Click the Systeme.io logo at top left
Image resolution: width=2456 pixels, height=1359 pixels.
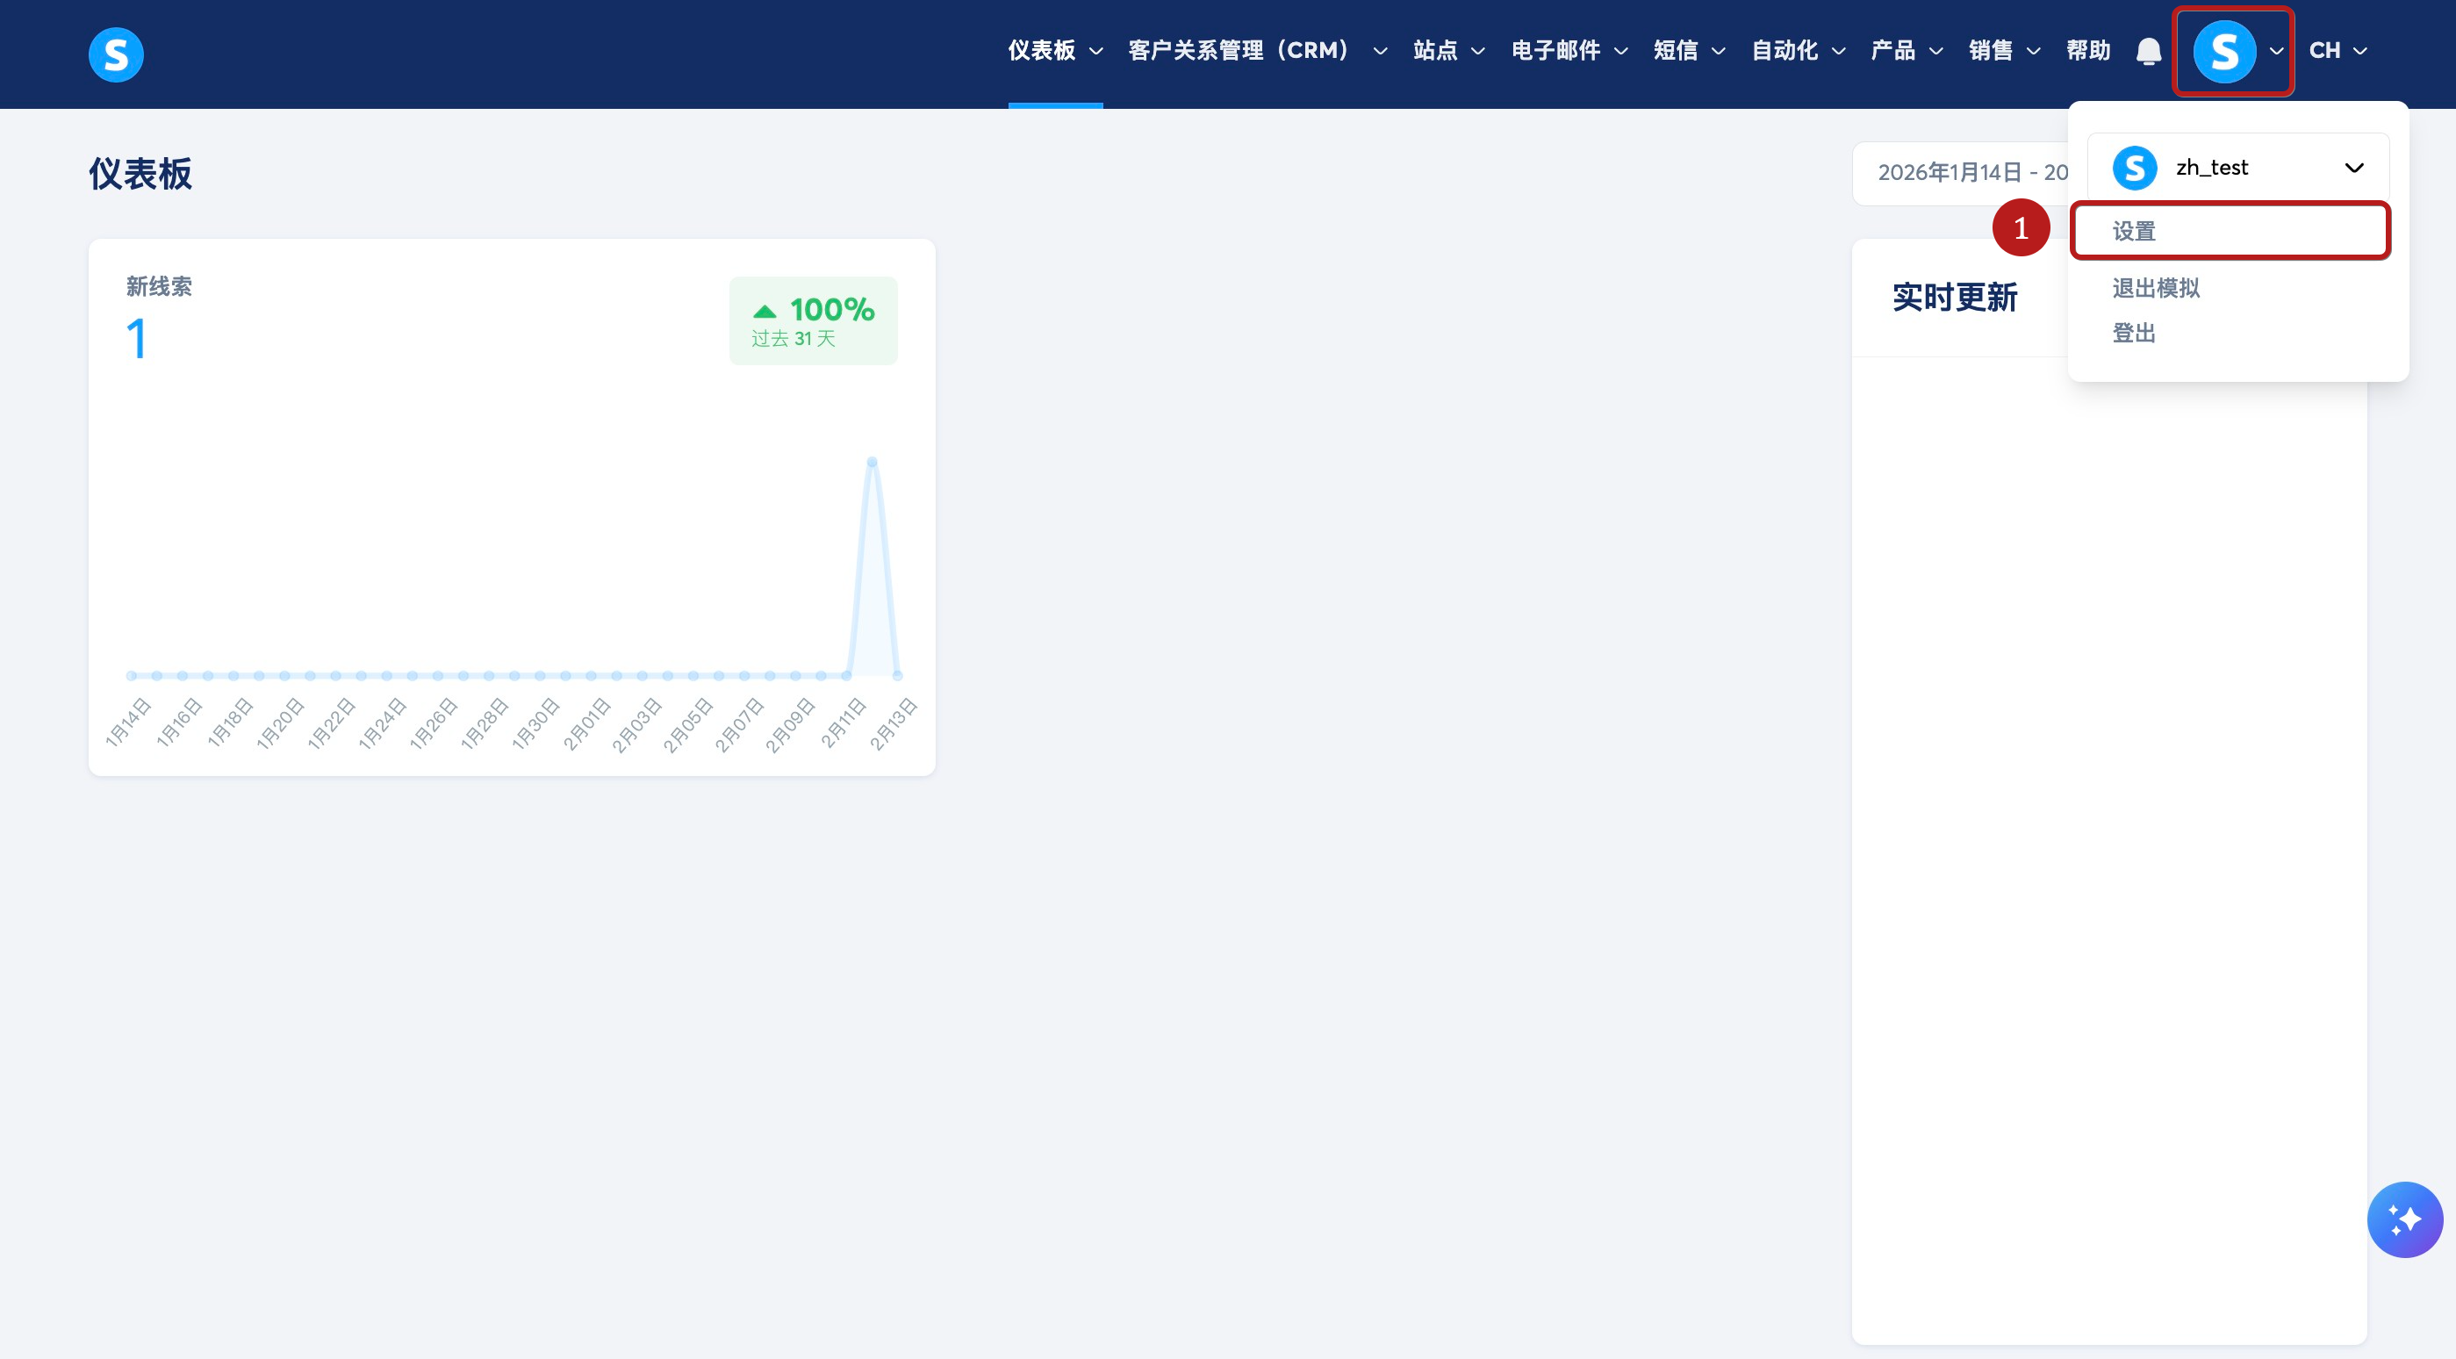[x=115, y=54]
